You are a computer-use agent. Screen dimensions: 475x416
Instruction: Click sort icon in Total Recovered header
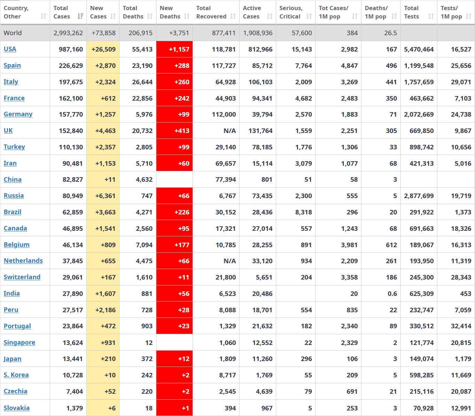tap(233, 16)
